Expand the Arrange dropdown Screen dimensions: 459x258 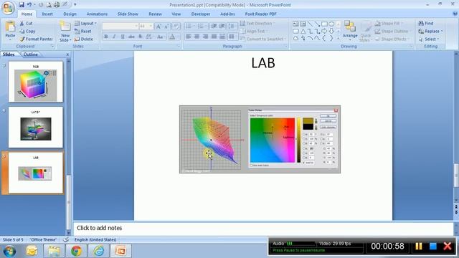pyautogui.click(x=350, y=31)
